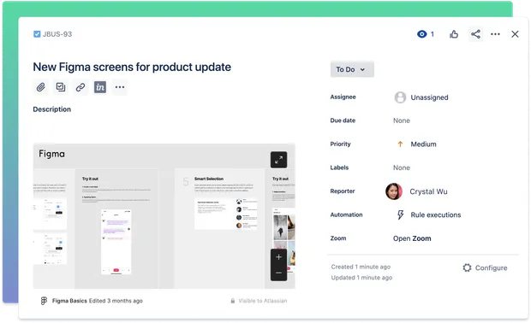Screen dimensions: 531x323
Task: Click the Open Zoom link
Action: click(412, 238)
